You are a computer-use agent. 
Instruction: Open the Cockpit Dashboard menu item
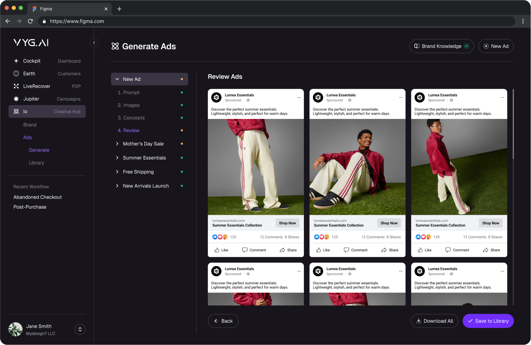[47, 61]
